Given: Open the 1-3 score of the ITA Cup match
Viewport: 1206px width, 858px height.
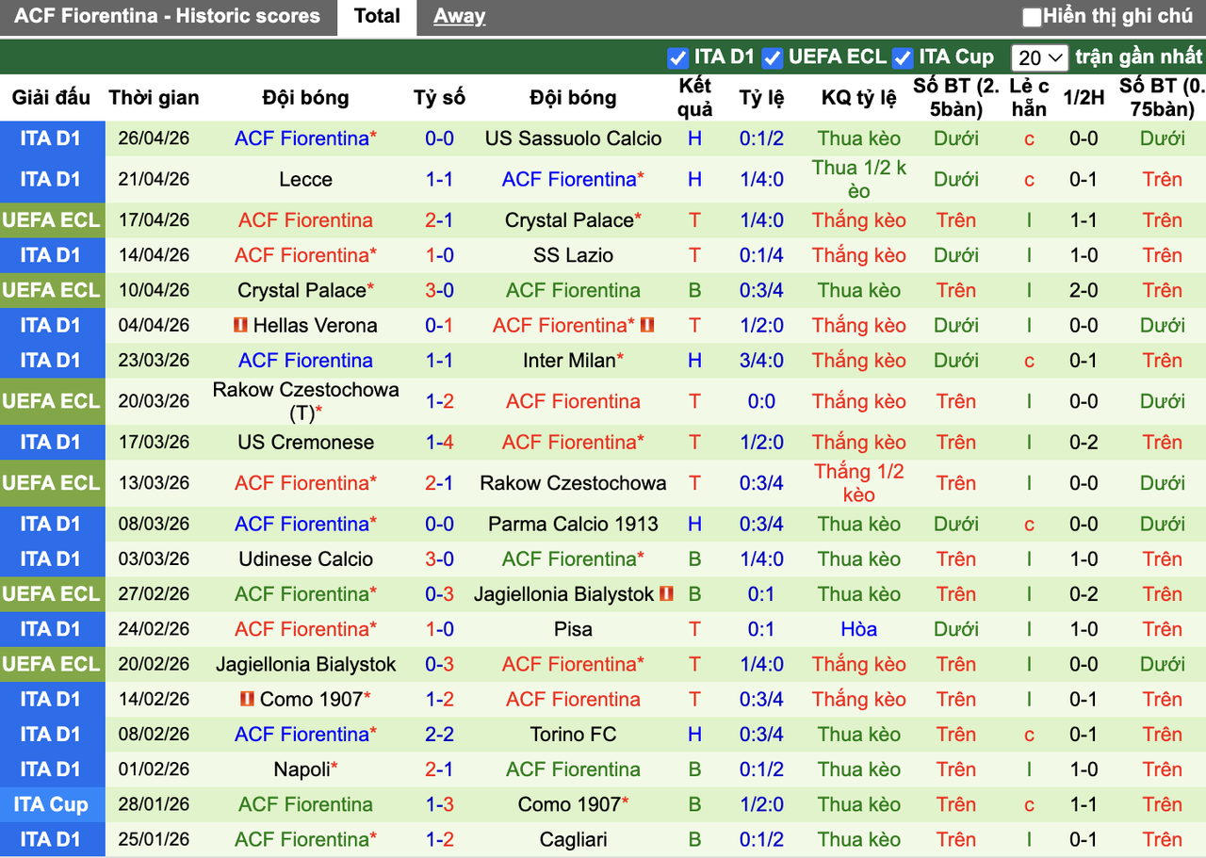Looking at the screenshot, I should coord(439,805).
